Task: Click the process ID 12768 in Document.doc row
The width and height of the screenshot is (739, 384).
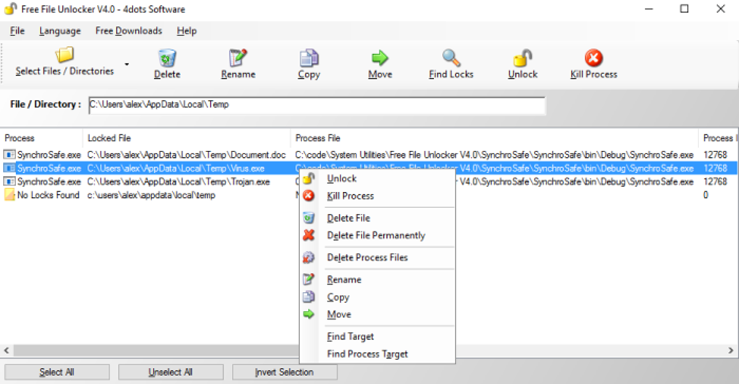Action: [x=715, y=155]
